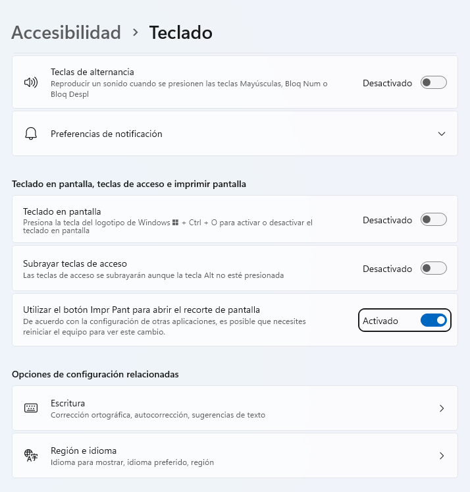470x492 pixels.
Task: Click the Preferencias de notificación row label
Action: point(107,134)
